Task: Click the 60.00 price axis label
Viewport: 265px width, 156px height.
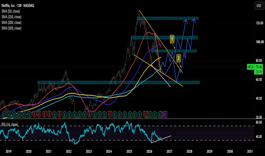Action: tap(259, 80)
